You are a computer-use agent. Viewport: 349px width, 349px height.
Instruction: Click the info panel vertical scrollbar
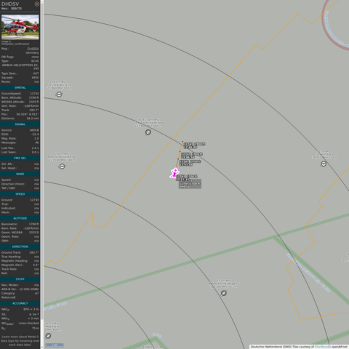41,160
